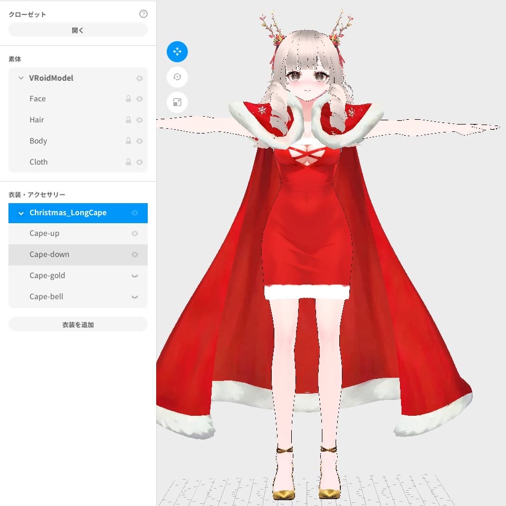The width and height of the screenshot is (506, 506).
Task: Hide the Cape-up part
Action: pyautogui.click(x=135, y=233)
